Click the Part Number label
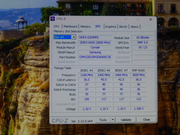 (67, 57)
